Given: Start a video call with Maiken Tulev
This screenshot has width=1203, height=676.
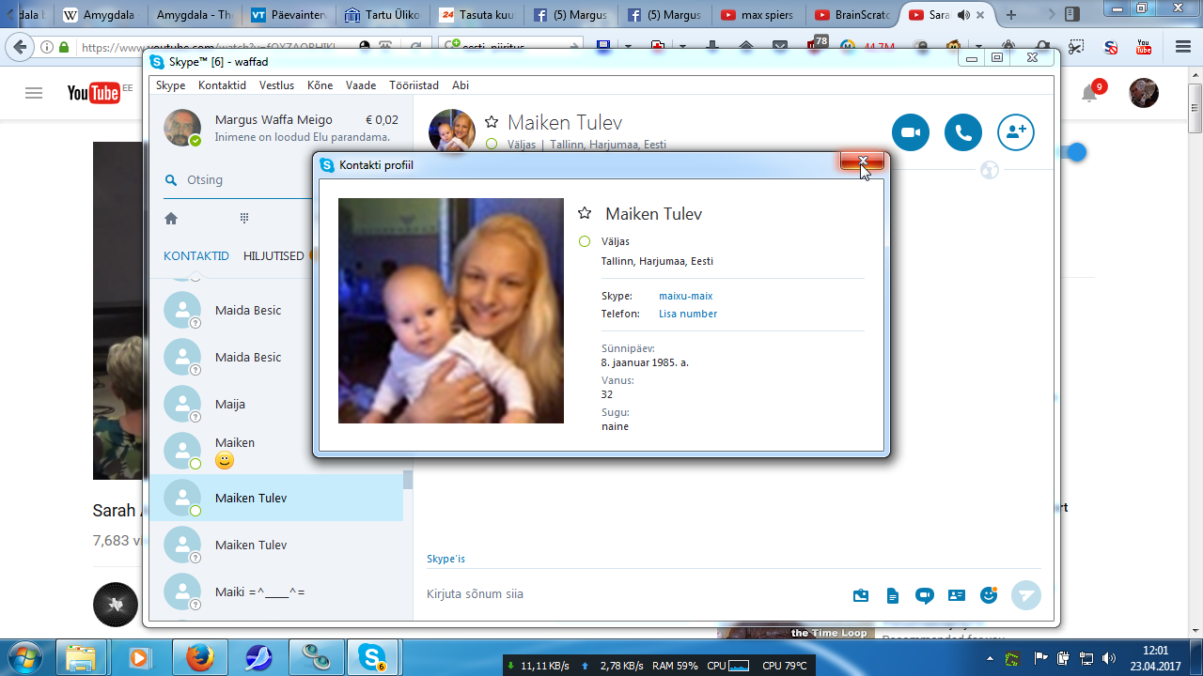Looking at the screenshot, I should [911, 132].
